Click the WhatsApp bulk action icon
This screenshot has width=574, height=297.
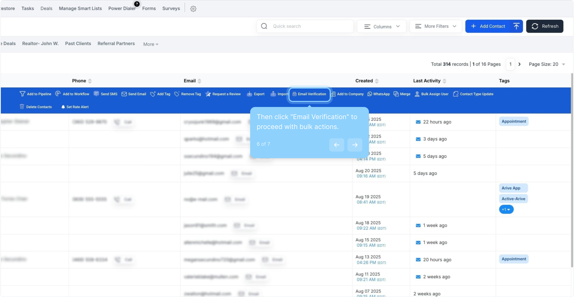click(370, 94)
